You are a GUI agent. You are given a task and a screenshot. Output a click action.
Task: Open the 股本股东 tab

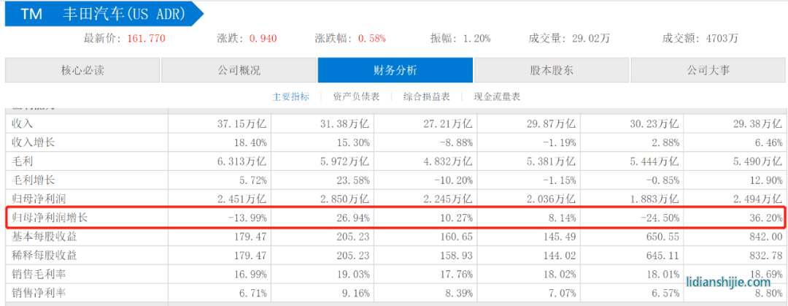tap(551, 71)
